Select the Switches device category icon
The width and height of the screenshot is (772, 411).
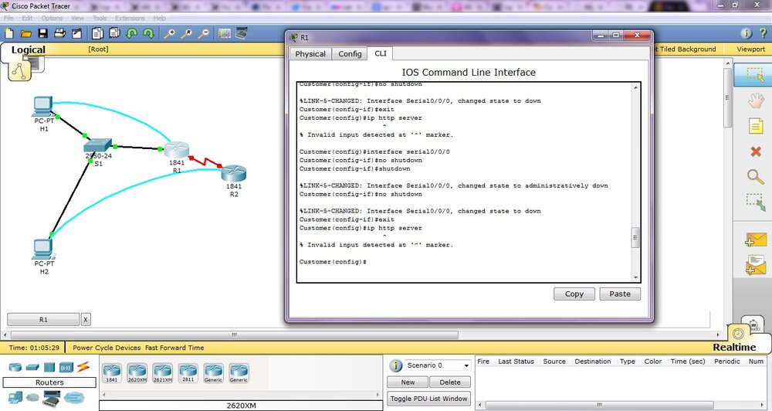pyautogui.click(x=32, y=367)
